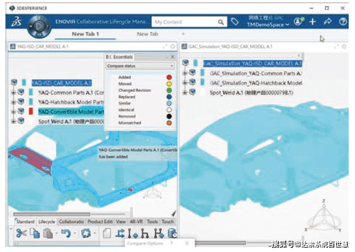Image resolution: width=355 pixels, height=252 pixels.
Task: Open the help question mark icon
Action: [343, 22]
